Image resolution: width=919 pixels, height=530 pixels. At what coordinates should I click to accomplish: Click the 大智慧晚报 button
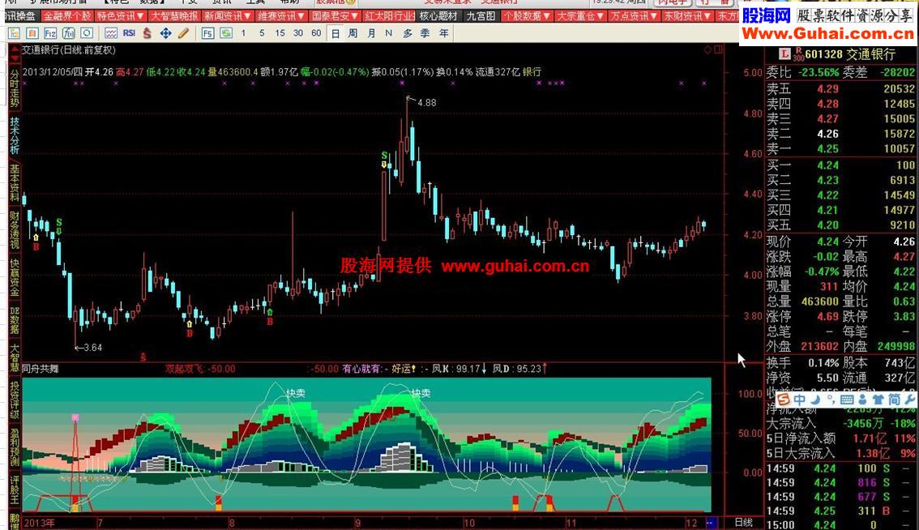[174, 16]
